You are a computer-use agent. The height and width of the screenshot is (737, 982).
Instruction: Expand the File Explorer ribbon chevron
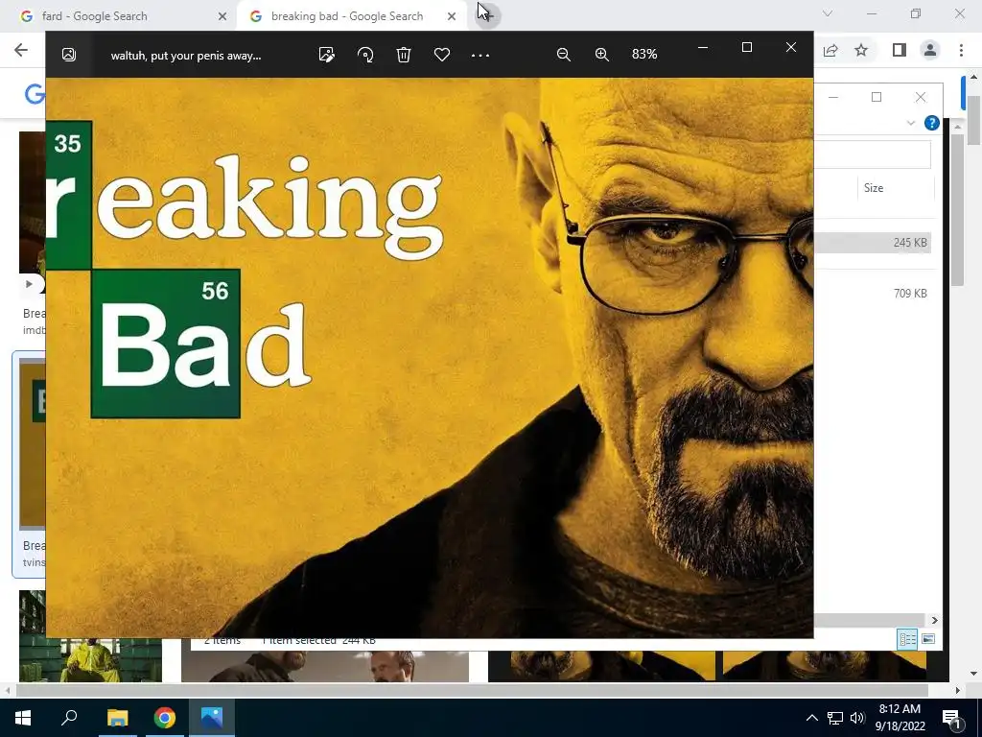click(911, 123)
